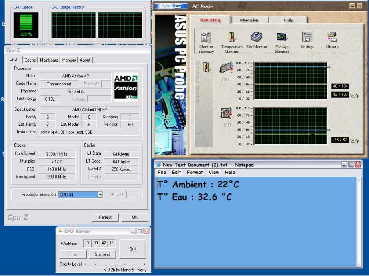Close the CPU Burner window
Image resolution: width=369 pixels, height=276 pixels.
click(x=146, y=232)
